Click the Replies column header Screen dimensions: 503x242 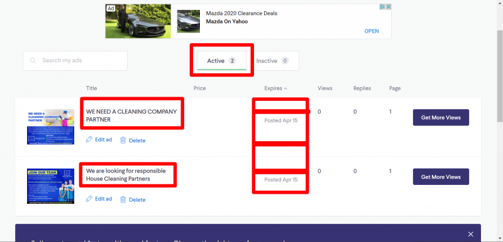coord(362,88)
